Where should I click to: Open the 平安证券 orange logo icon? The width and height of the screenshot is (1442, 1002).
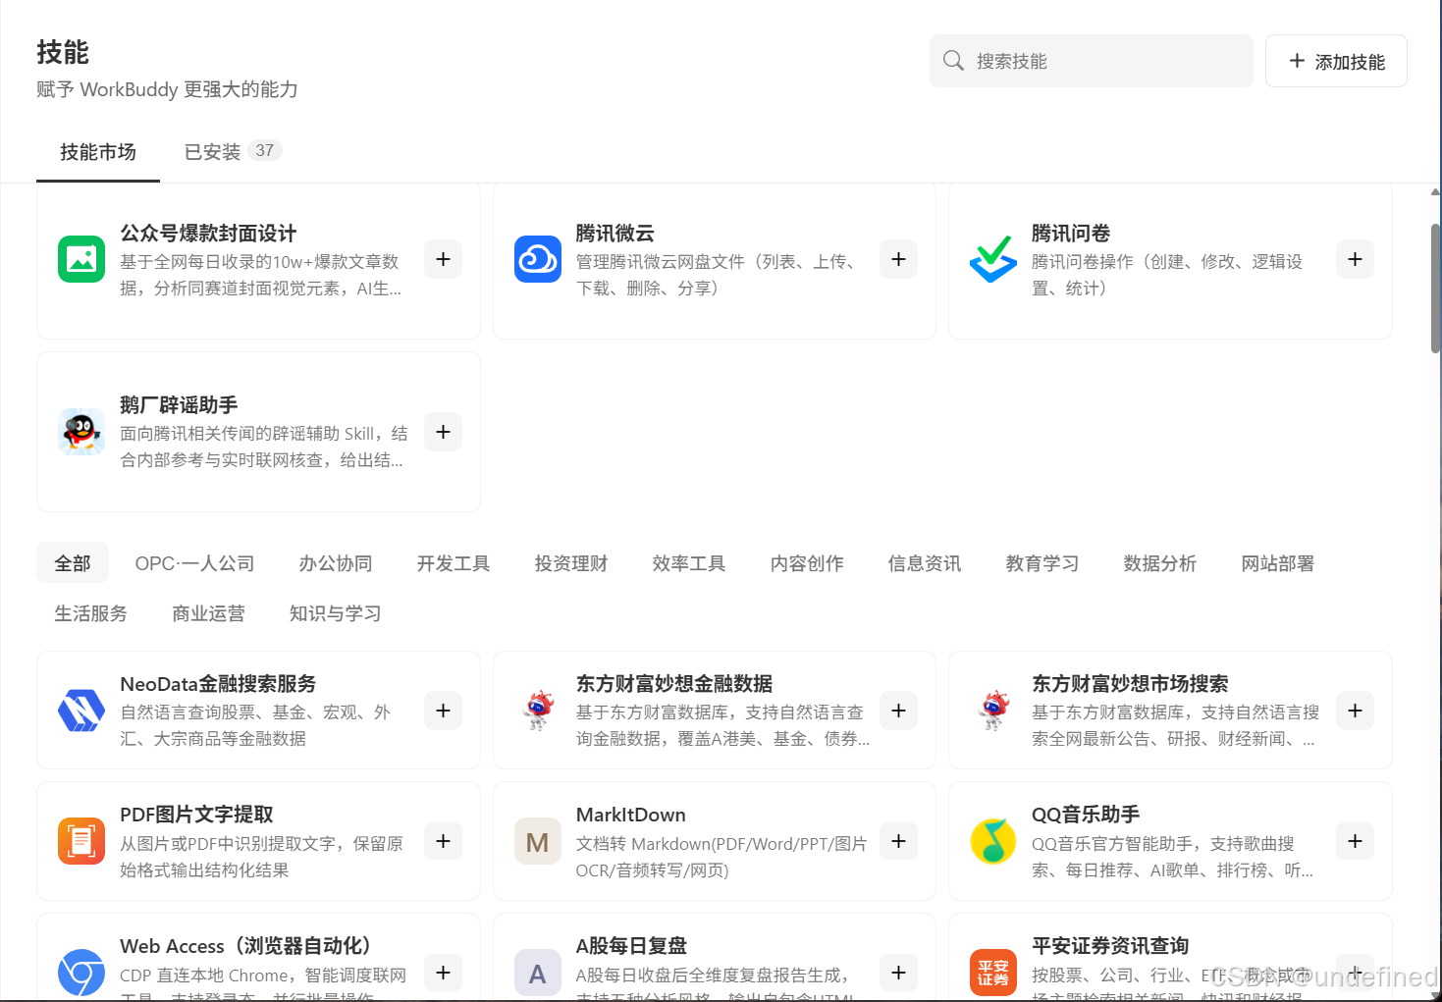pyautogui.click(x=993, y=973)
